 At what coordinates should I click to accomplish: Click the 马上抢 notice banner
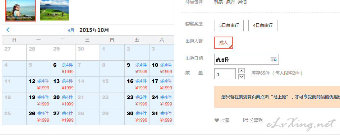coord(277,97)
